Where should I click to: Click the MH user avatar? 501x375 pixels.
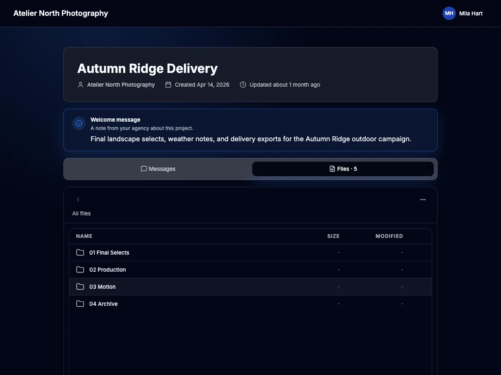[x=449, y=13]
